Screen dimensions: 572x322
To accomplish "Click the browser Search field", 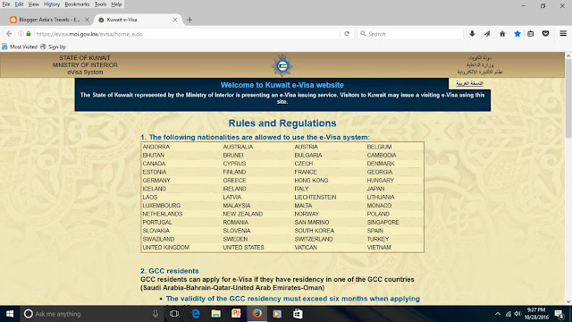I will tap(410, 34).
